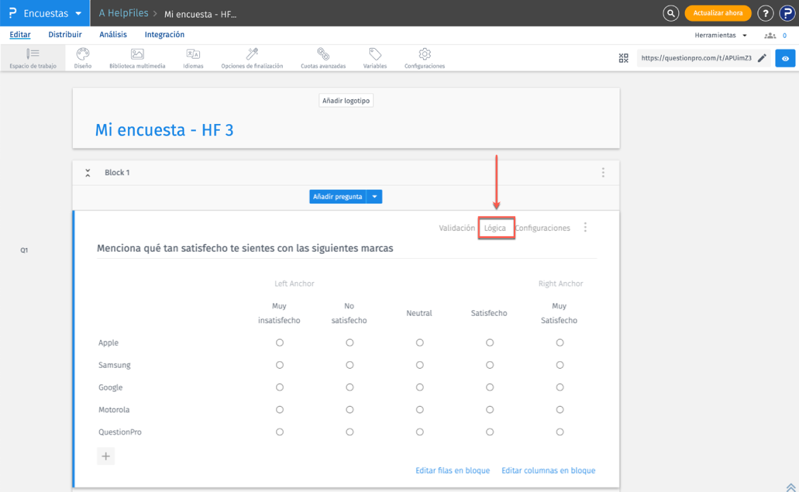Screen dimensions: 799x492
Task: Open question Validación tab
Action: (456, 228)
